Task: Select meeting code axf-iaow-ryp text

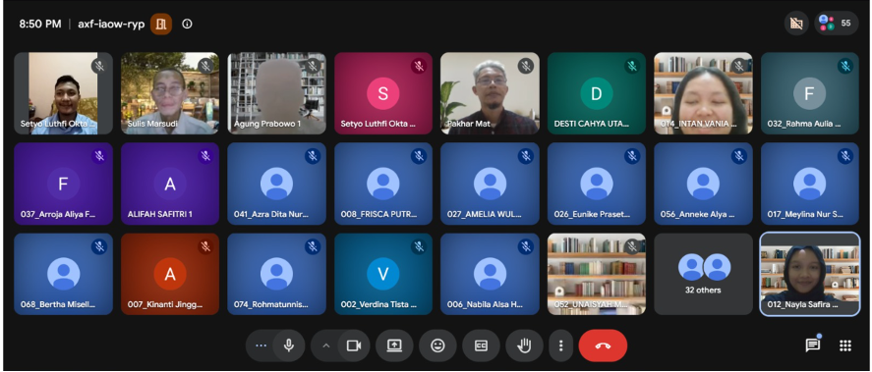Action: (111, 24)
